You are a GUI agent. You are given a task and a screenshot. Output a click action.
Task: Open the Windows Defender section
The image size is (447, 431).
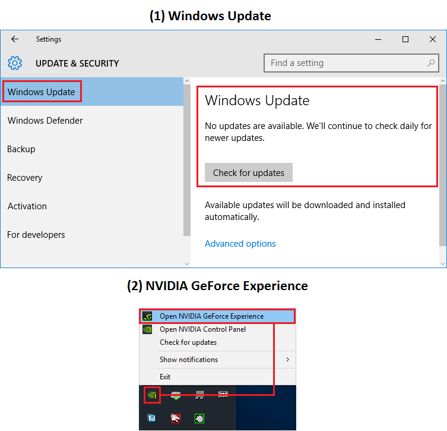[45, 121]
